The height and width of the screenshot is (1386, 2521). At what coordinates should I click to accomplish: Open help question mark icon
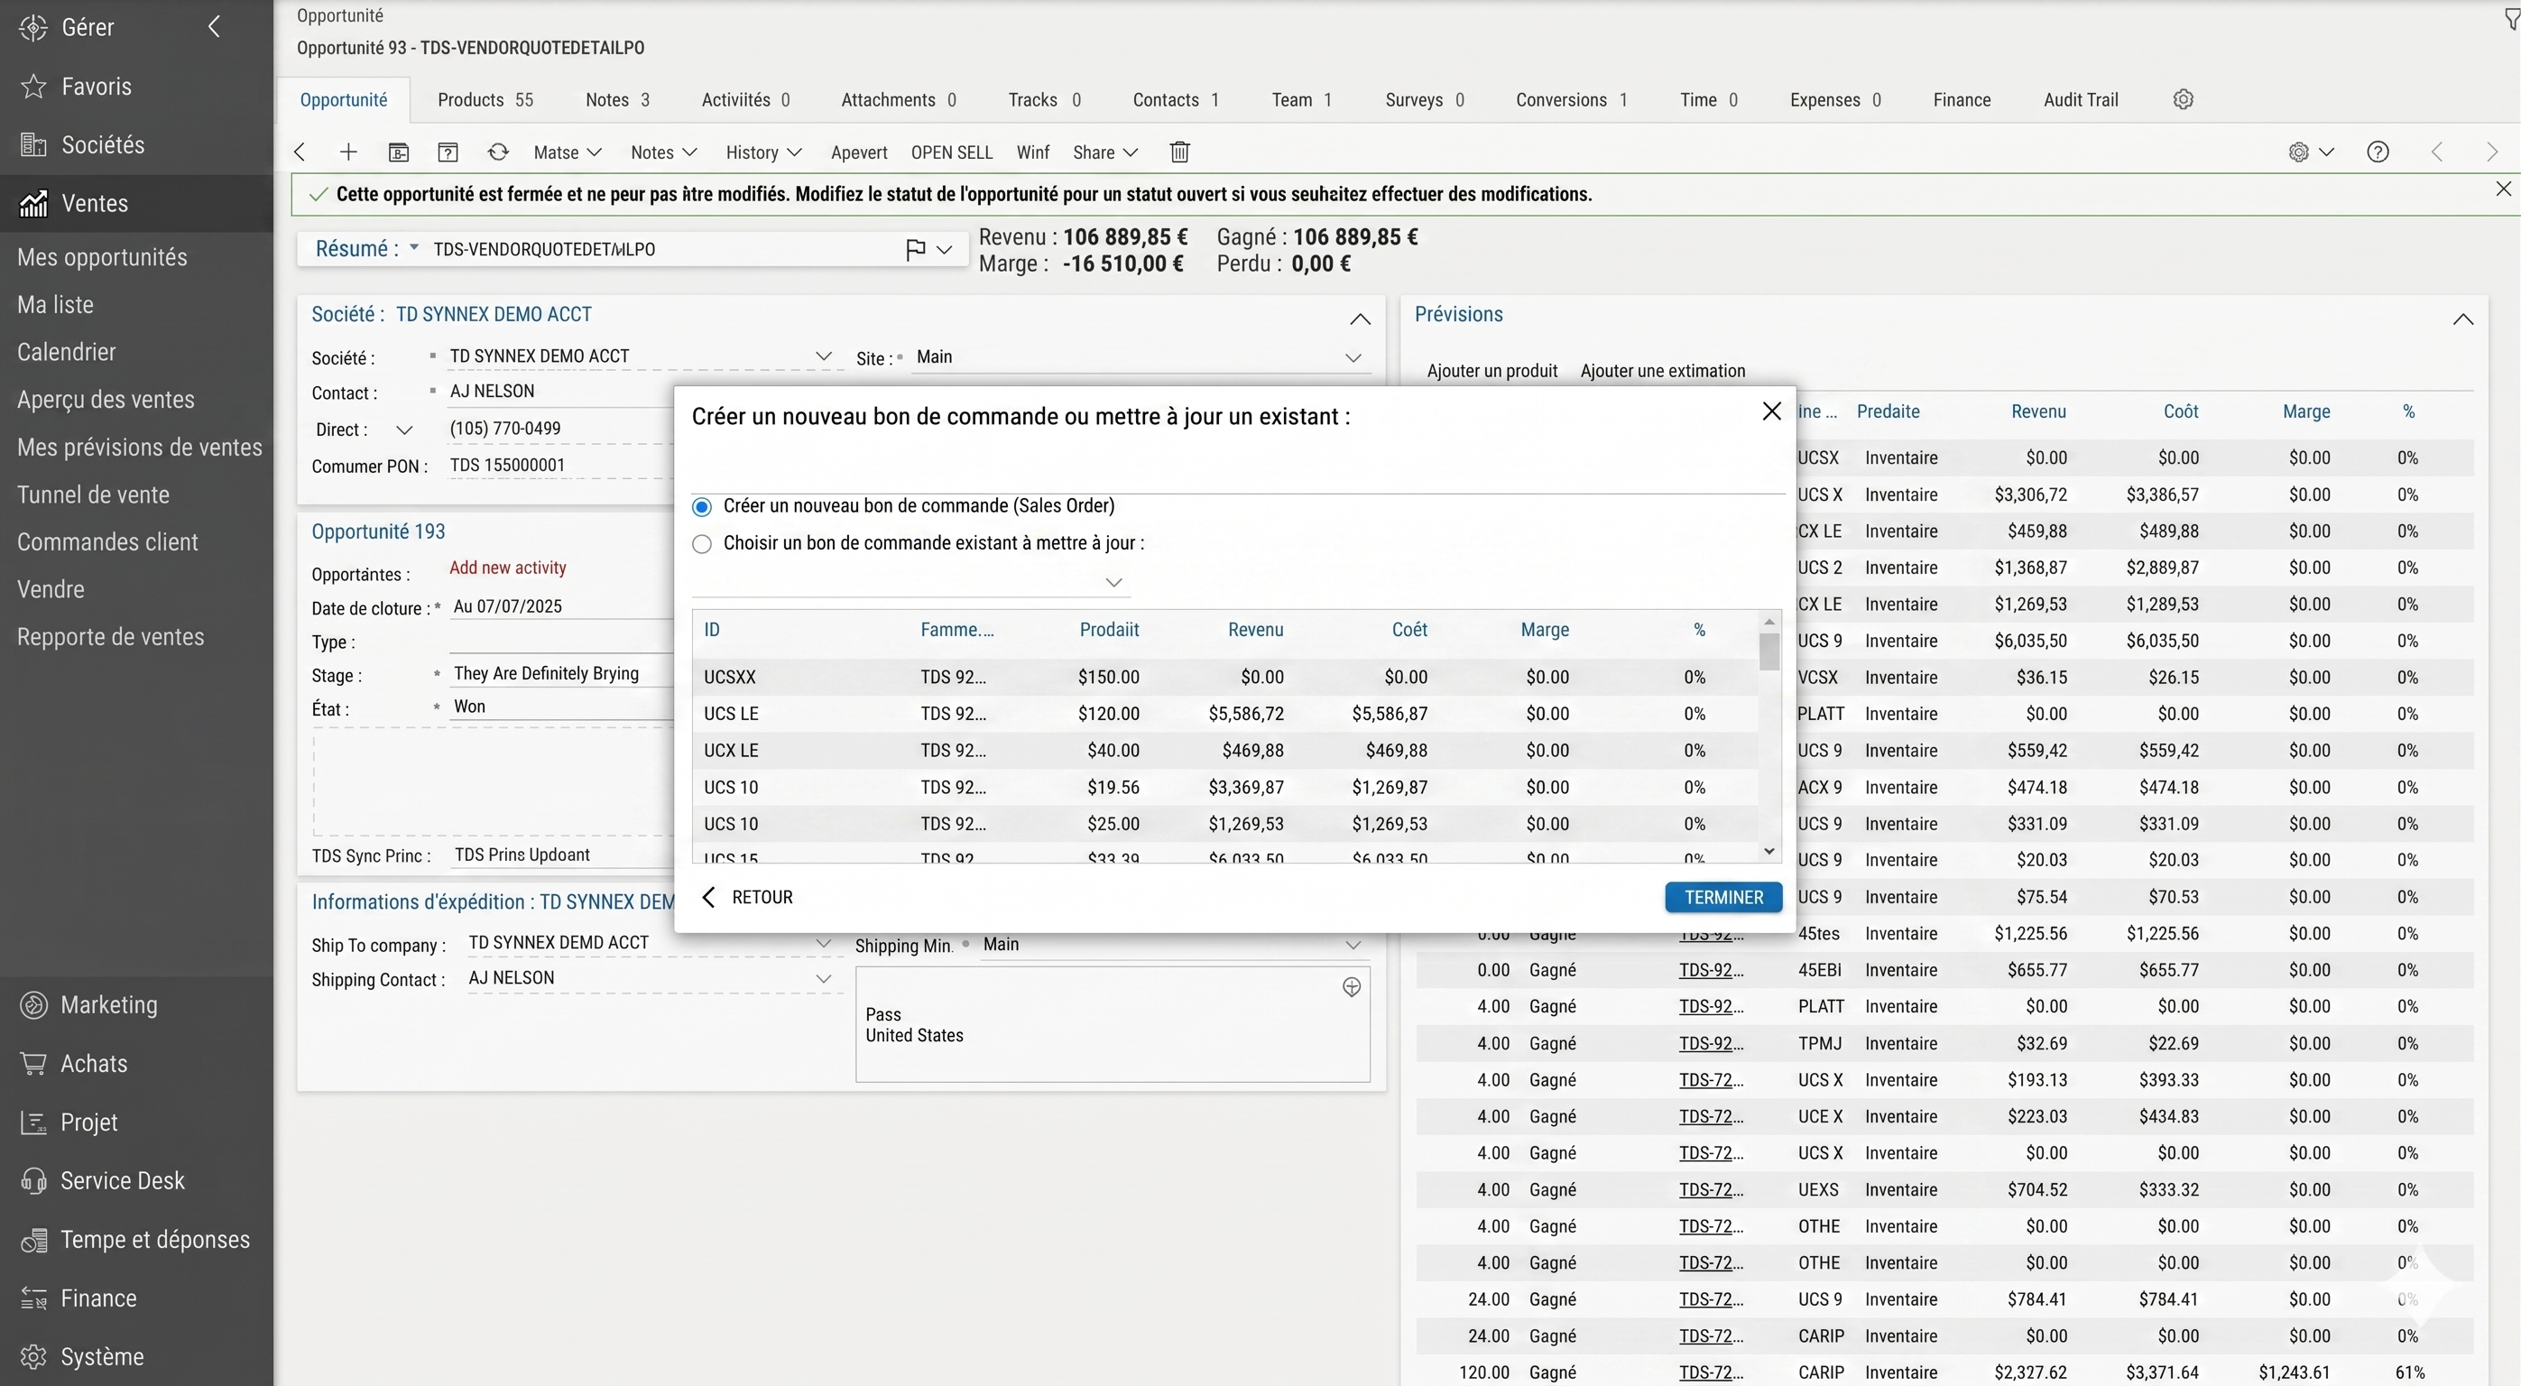click(2378, 152)
